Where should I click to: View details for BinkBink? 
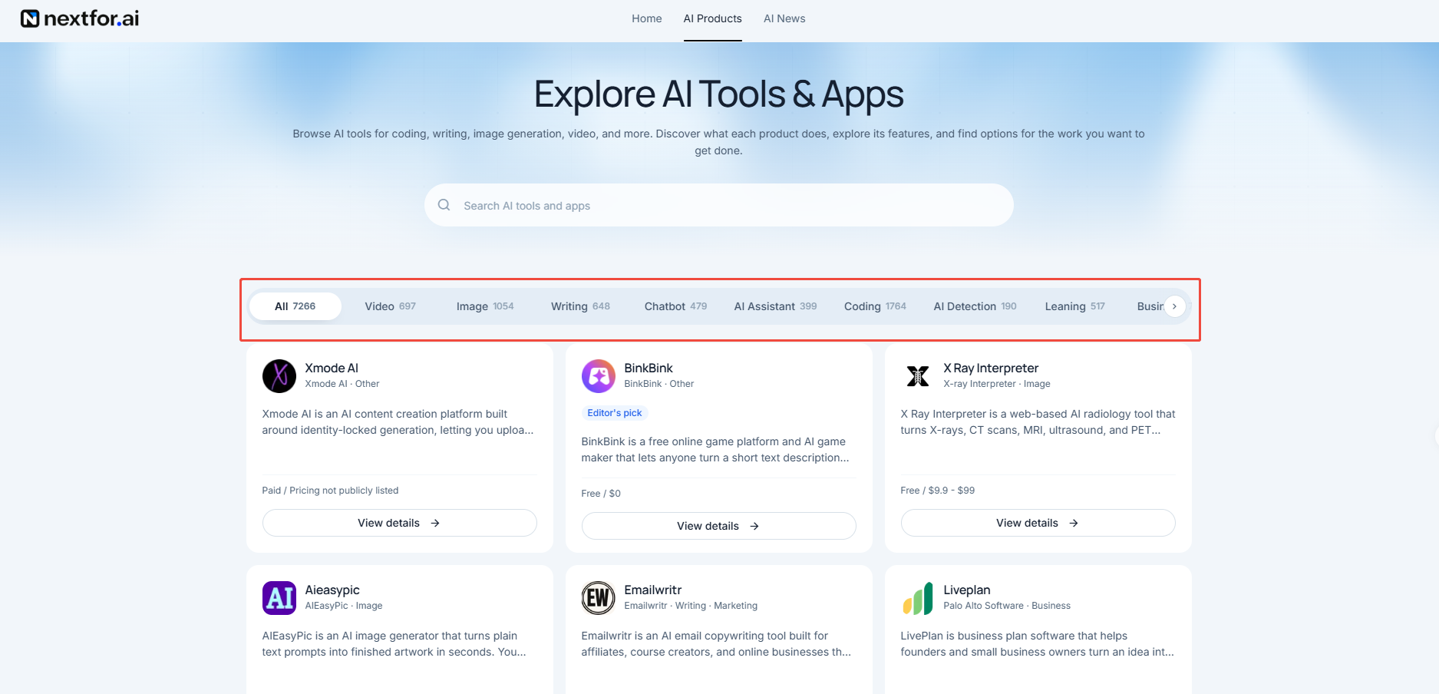[x=719, y=526]
